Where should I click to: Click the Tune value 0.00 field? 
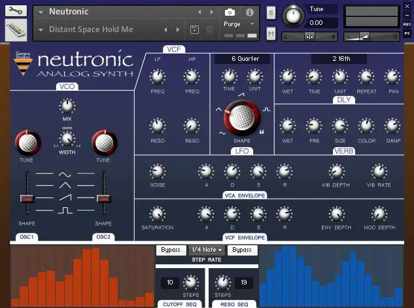322,23
